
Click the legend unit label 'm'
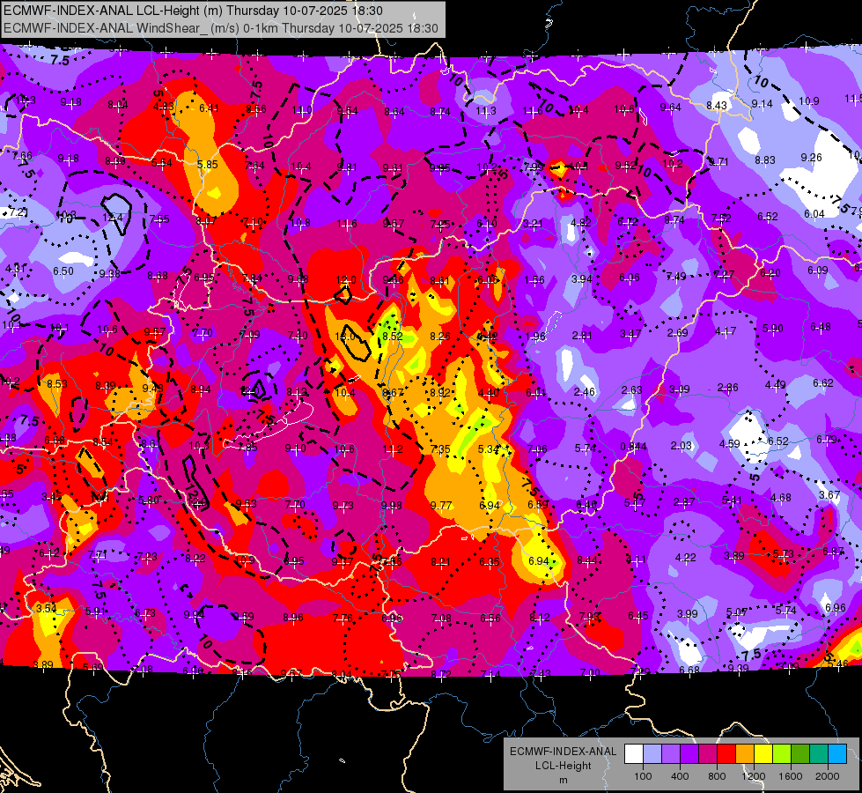point(564,781)
